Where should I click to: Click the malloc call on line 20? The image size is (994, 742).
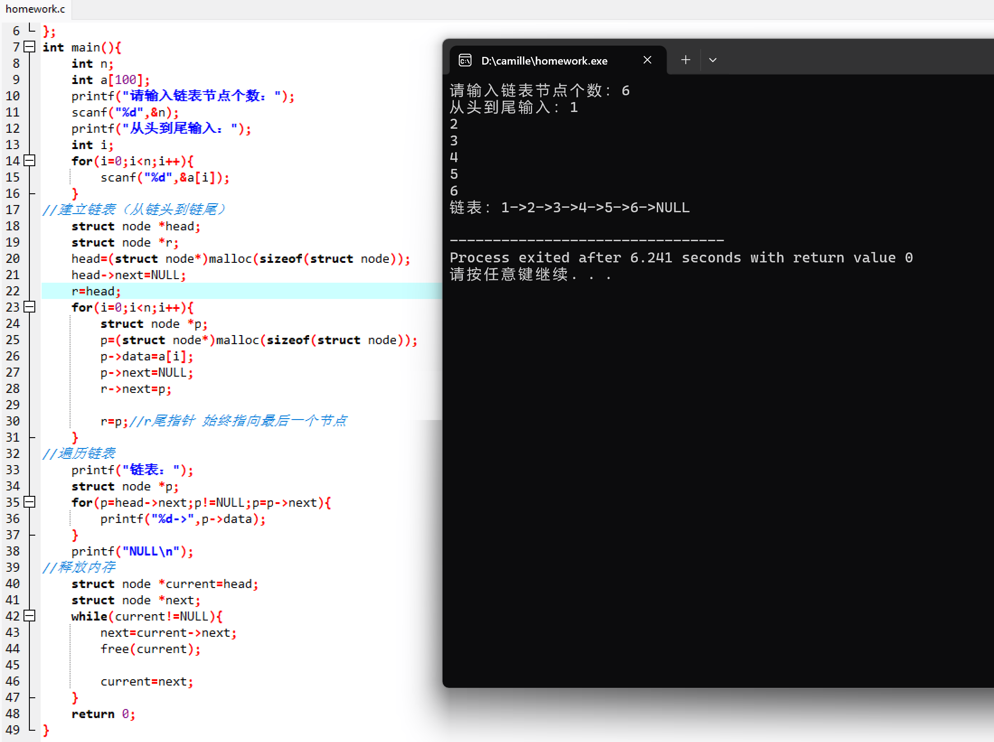pos(230,259)
